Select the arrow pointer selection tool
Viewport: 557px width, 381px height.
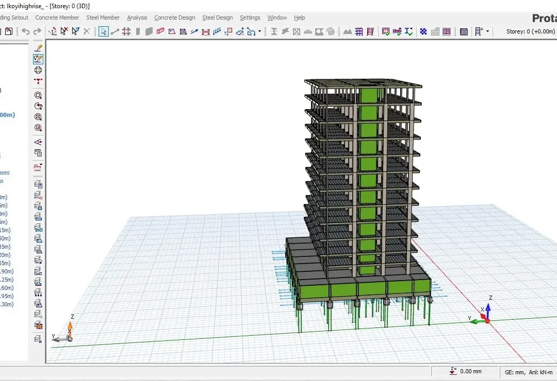click(103, 31)
